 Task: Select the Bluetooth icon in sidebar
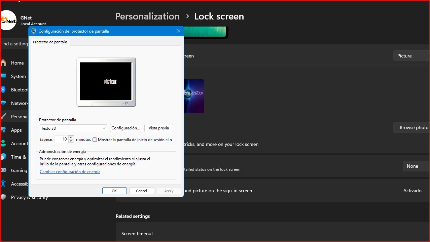(3, 90)
